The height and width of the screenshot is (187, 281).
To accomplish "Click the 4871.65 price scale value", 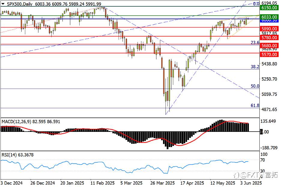I will (269, 109).
